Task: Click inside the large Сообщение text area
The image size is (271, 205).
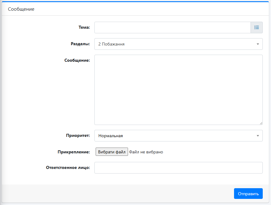Action: pyautogui.click(x=178, y=90)
